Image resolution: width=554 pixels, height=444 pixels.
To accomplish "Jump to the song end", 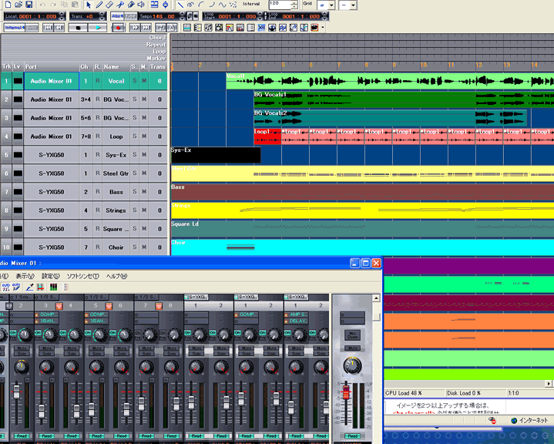I will pyautogui.click(x=146, y=28).
